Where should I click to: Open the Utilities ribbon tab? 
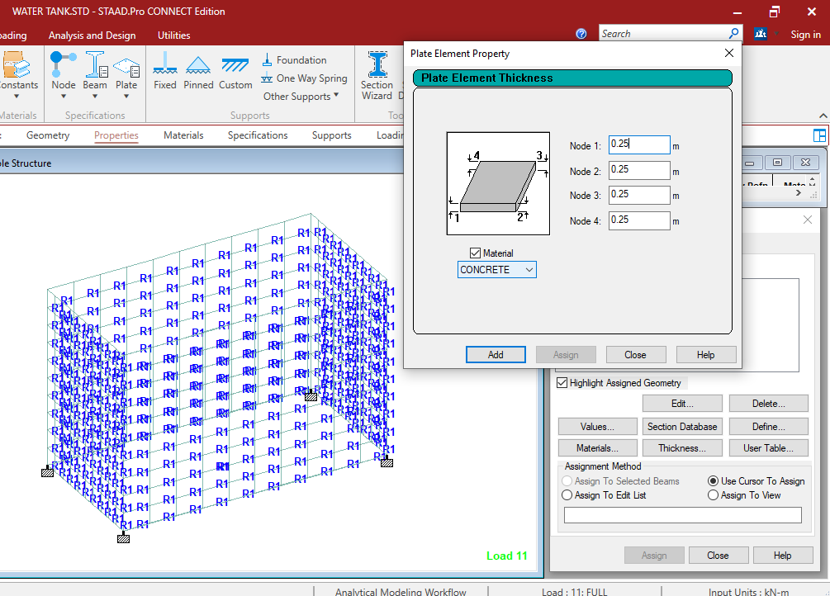tap(173, 35)
